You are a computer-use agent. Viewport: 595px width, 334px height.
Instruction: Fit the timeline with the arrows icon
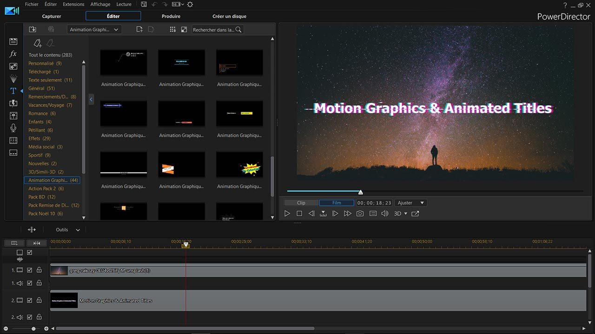point(37,243)
